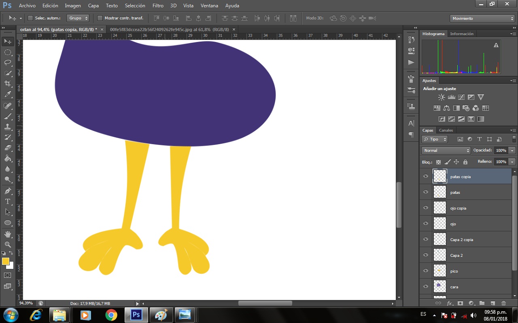518x323 pixels.
Task: Select the Move tool
Action: coord(8,42)
